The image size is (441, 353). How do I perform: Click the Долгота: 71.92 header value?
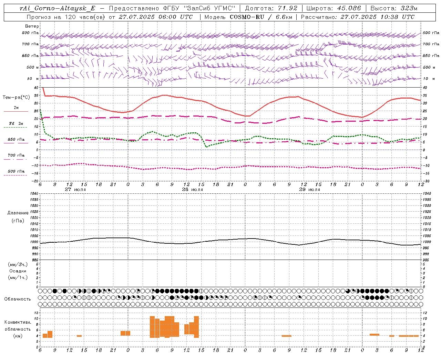pyautogui.click(x=271, y=8)
